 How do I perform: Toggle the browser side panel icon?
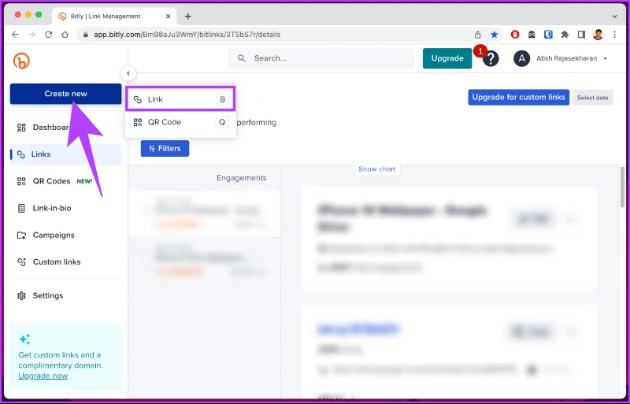[x=581, y=35]
